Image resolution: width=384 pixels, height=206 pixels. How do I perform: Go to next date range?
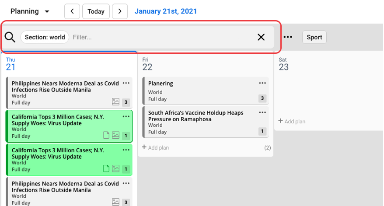click(120, 11)
